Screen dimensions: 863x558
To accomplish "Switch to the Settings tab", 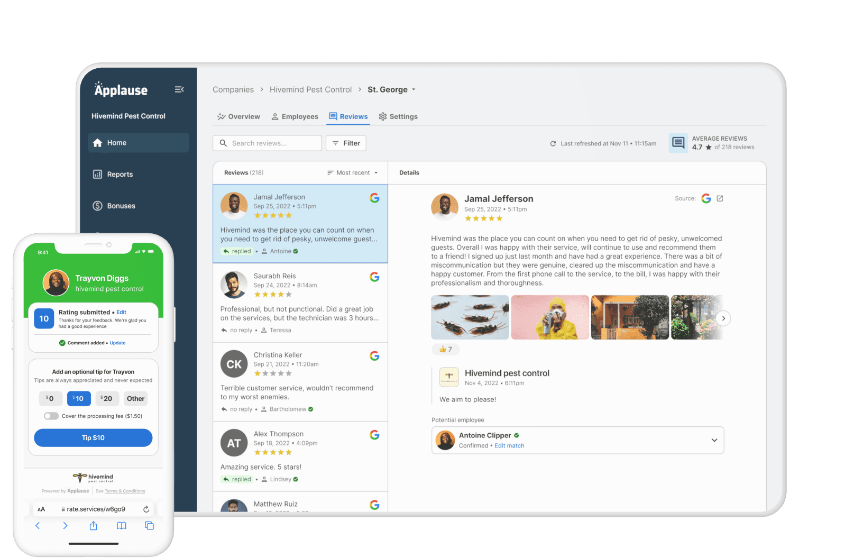I will 398,116.
